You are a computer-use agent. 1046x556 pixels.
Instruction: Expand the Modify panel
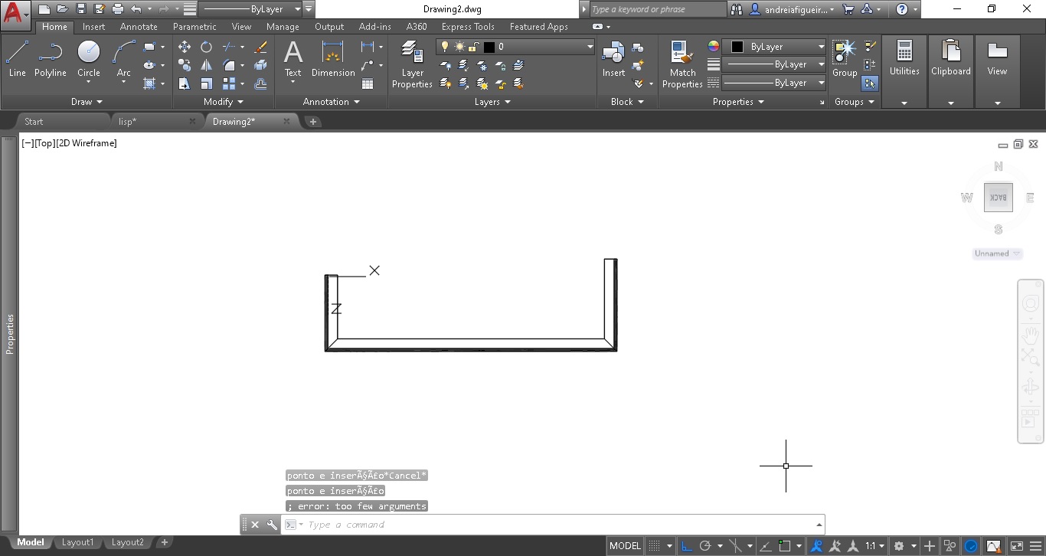(224, 102)
